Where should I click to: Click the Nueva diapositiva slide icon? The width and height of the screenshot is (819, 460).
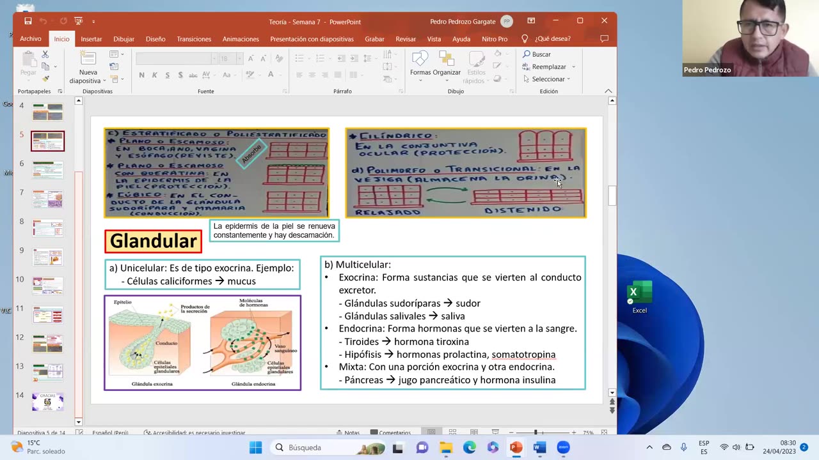88,58
